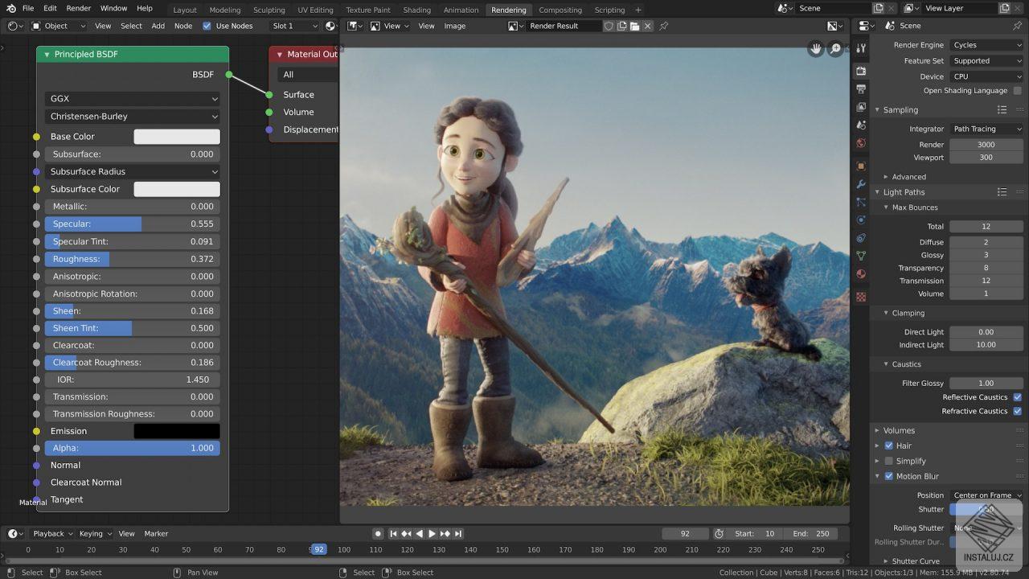
Task: Click the Base Color swatch
Action: click(x=176, y=137)
